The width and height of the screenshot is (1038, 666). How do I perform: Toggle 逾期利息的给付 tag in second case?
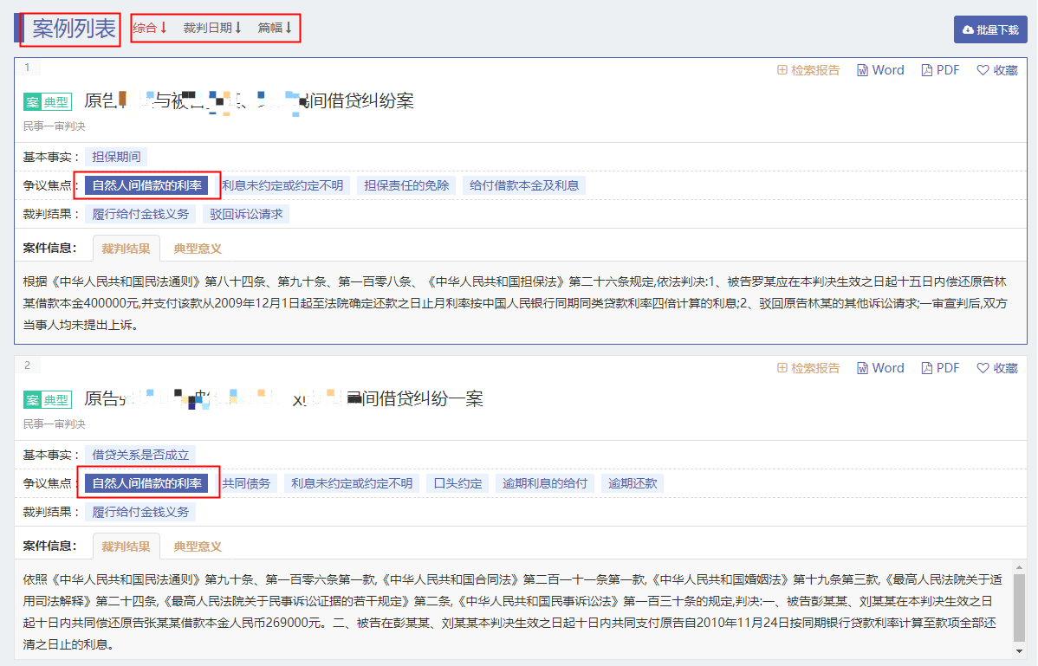(x=545, y=483)
